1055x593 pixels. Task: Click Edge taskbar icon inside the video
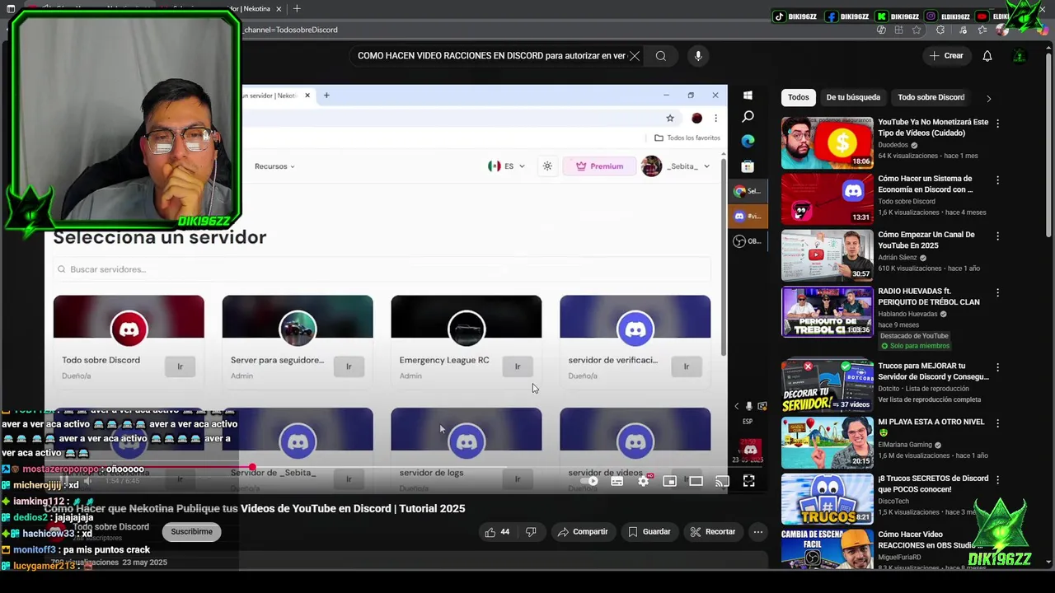[x=748, y=141]
